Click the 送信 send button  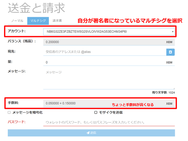[x=91, y=133]
